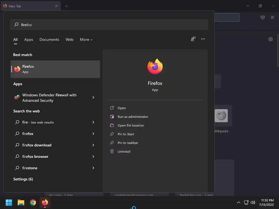The width and height of the screenshot is (279, 209).
Task: Open the Pocket icon in Firefox toolbar
Action: click(263, 17)
